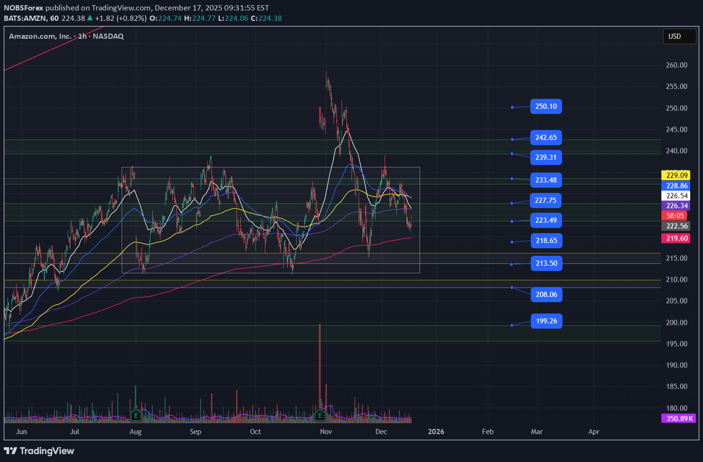This screenshot has height=462, width=703.
Task: Click the red 58:05 countdown tag
Action: 675,216
